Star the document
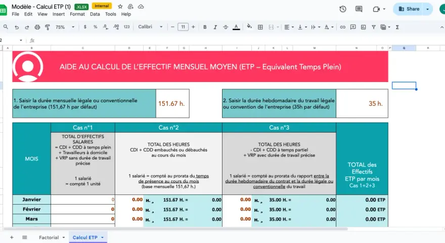 tap(120, 6)
